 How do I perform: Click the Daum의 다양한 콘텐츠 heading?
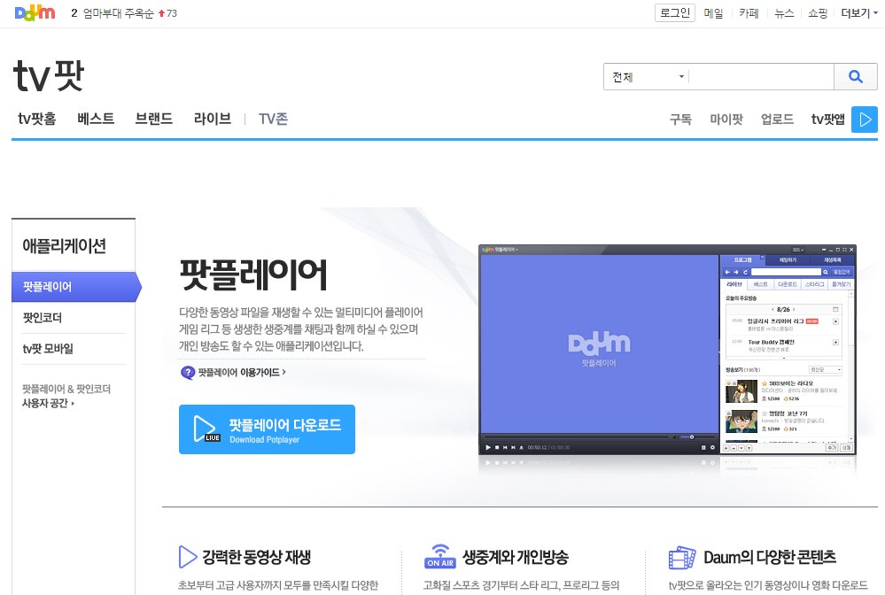[x=770, y=557]
